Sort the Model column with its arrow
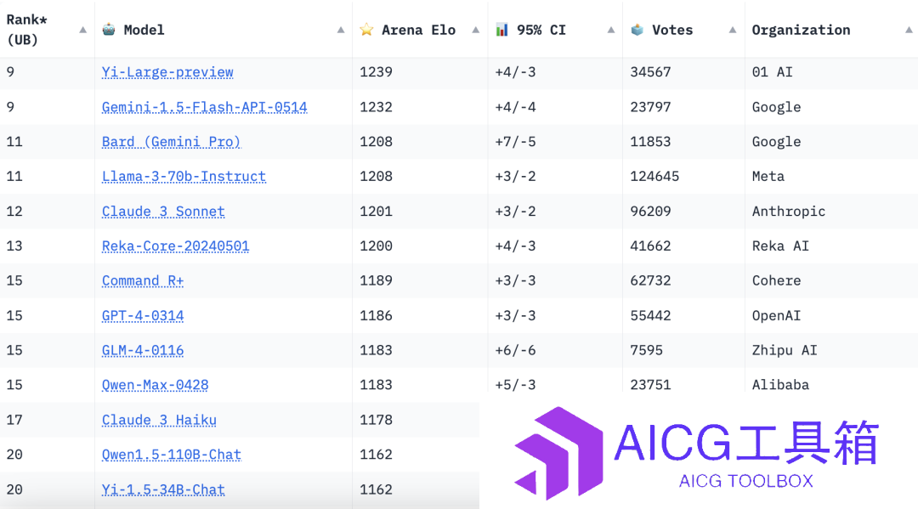The height and width of the screenshot is (509, 918). [x=341, y=30]
